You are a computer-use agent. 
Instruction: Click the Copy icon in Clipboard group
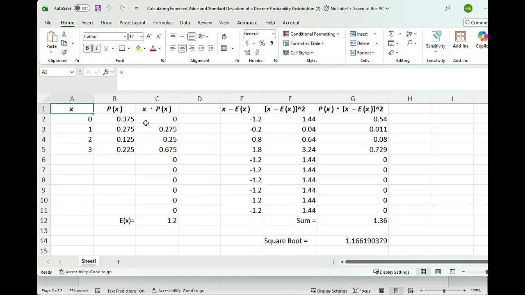[64, 43]
